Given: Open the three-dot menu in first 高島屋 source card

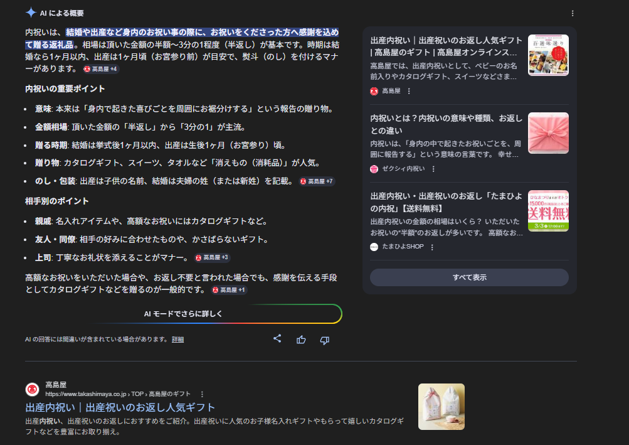Looking at the screenshot, I should [x=409, y=91].
